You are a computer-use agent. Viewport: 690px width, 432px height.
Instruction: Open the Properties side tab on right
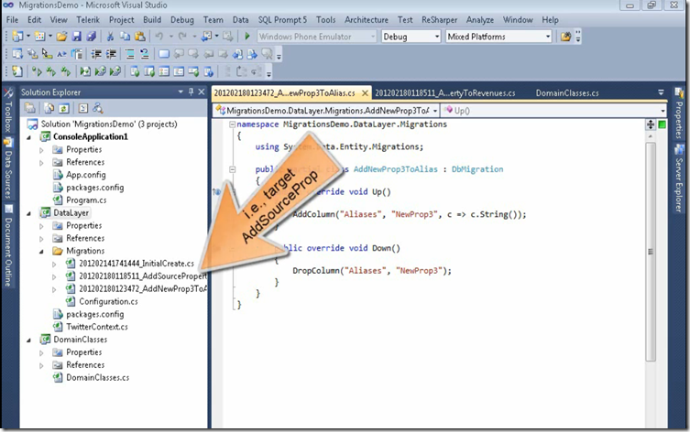679,113
